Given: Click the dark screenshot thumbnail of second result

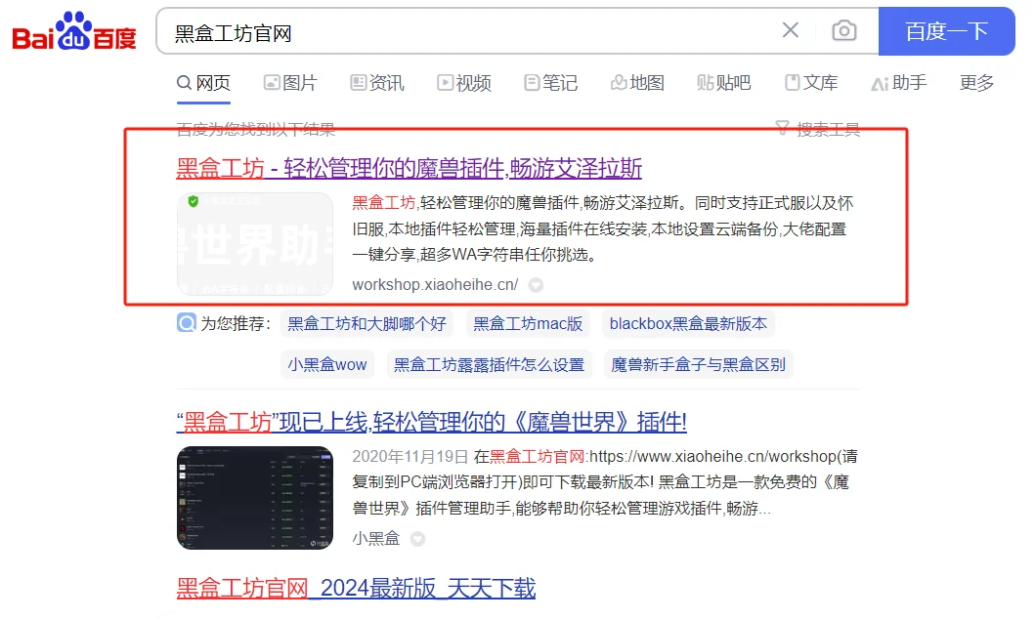Looking at the screenshot, I should [x=255, y=498].
